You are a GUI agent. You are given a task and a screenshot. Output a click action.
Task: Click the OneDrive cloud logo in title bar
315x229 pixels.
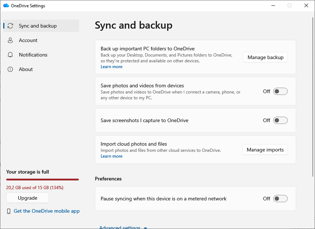click(x=6, y=5)
